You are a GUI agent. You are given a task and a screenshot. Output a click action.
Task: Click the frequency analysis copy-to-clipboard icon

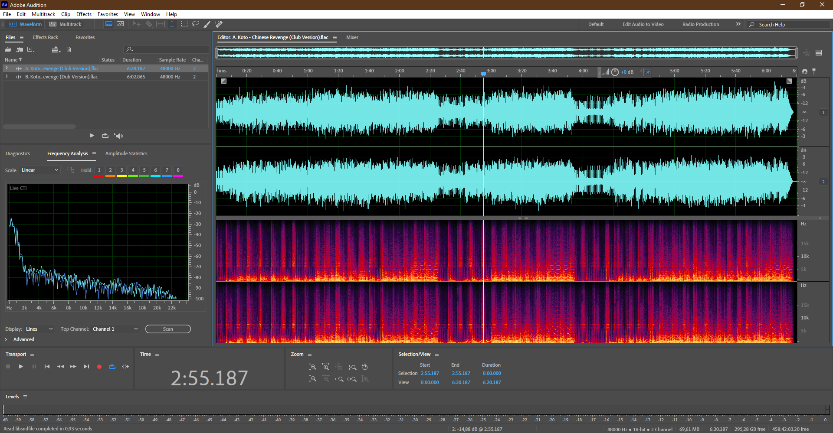coord(70,170)
